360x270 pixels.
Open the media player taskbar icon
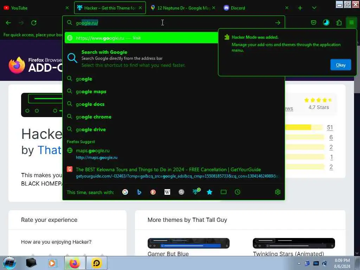(x=52, y=263)
